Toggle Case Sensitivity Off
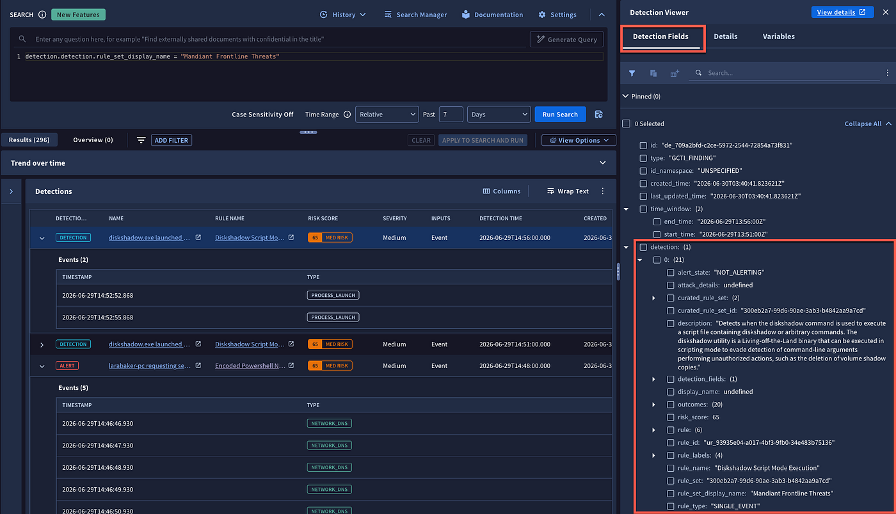The width and height of the screenshot is (896, 514). tap(262, 115)
